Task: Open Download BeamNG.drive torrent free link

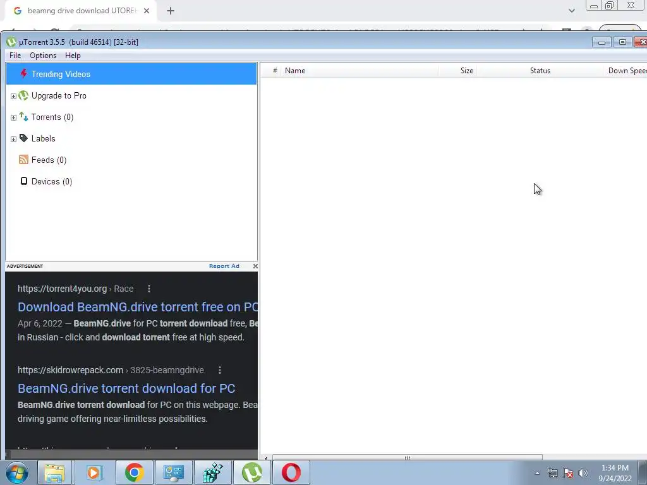Action: click(x=138, y=307)
